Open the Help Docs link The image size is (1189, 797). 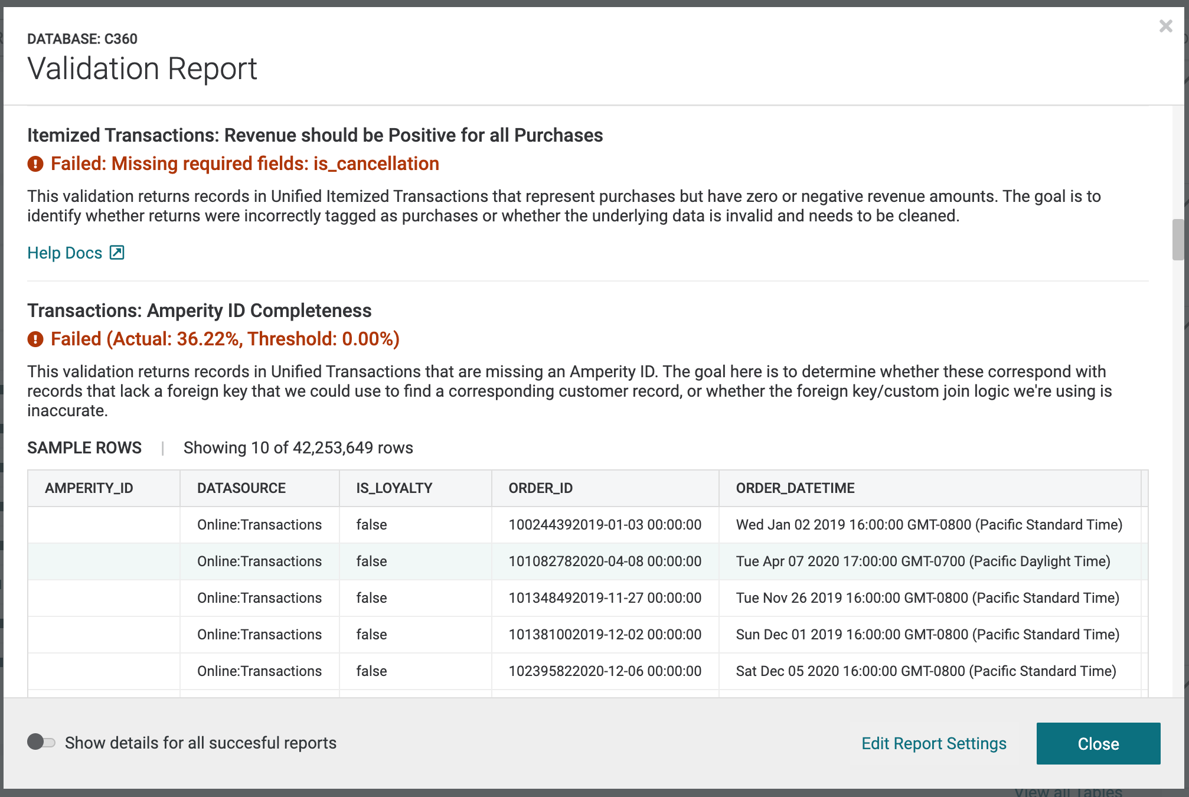[x=65, y=253]
